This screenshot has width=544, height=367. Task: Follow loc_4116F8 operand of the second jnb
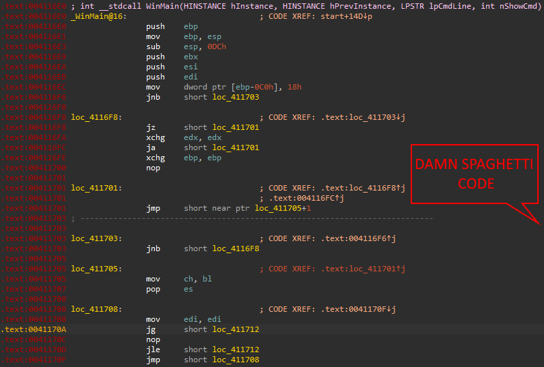(x=236, y=248)
